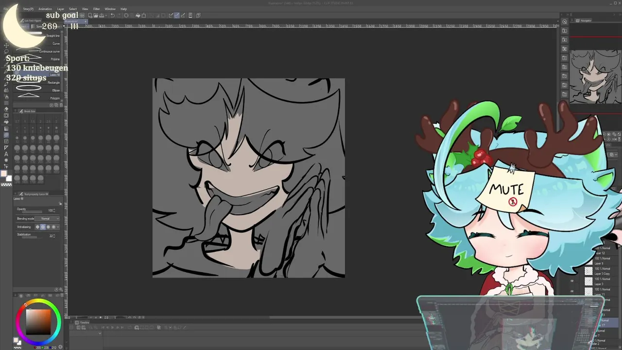The height and width of the screenshot is (350, 622).
Task: Open the Select menu
Action: coord(73,9)
